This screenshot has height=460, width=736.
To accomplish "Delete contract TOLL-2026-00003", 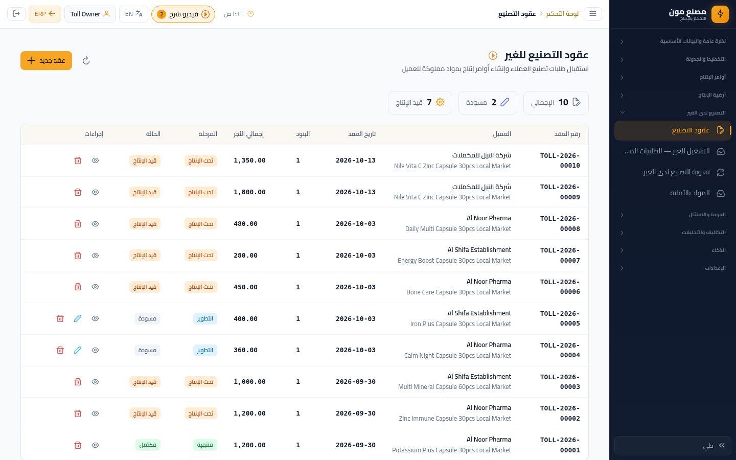I will 78,382.
